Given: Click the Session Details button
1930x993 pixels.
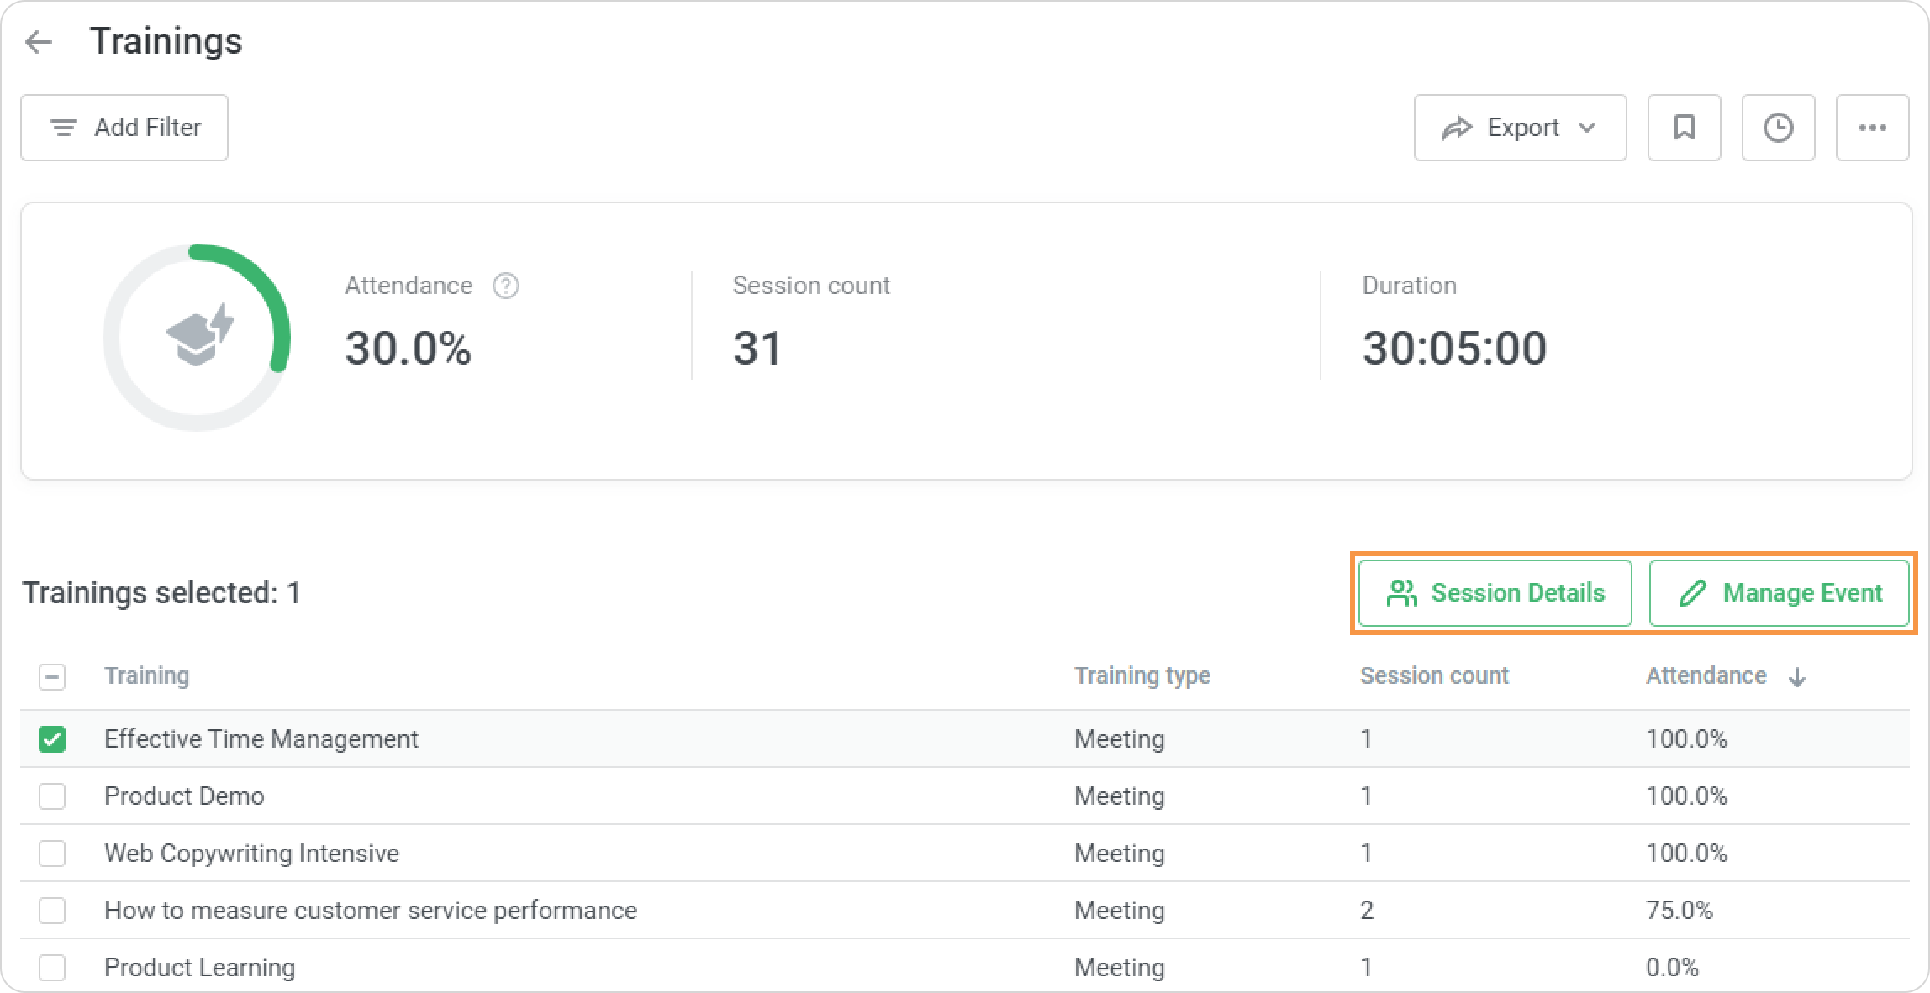Looking at the screenshot, I should point(1495,593).
